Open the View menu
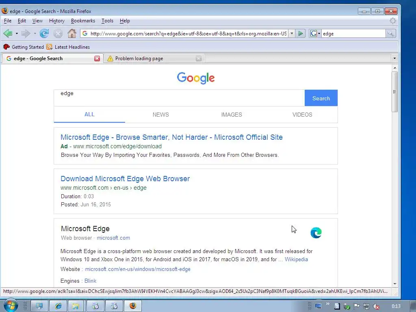Screen dimensions: 416x312 coord(37,21)
